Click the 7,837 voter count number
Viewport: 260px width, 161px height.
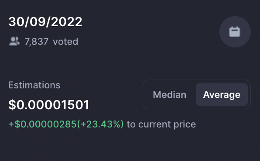(36, 42)
